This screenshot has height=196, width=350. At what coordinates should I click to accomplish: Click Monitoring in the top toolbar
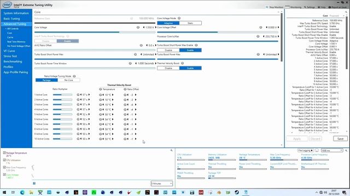click(x=294, y=7)
